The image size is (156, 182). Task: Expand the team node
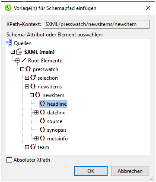(27, 147)
